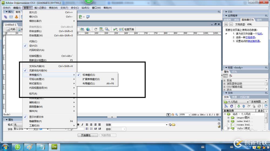Image resolution: width=270 pixels, height=151 pixels.
Task: Open the Visual Aids submenu
Action: click(50, 79)
